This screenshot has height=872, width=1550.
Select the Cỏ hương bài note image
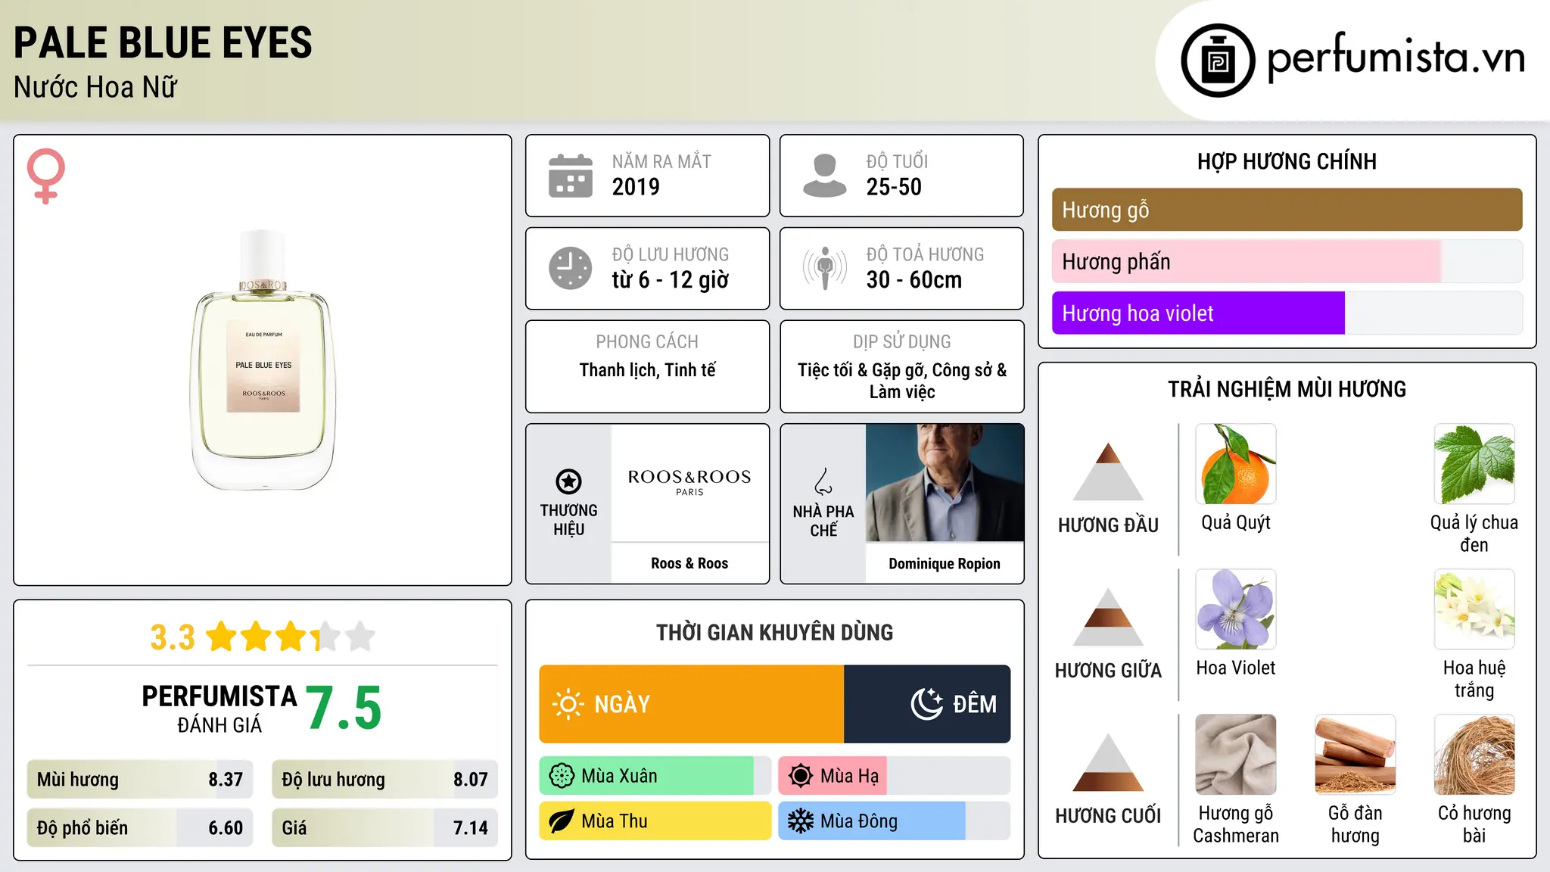coord(1474,755)
